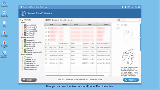
Task: Uncheck the Calendar (1724) checkbox
Action: click(22, 59)
